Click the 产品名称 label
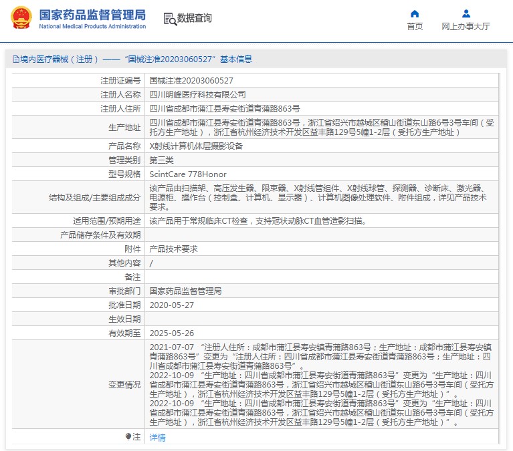This screenshot has width=513, height=451. click(x=124, y=146)
